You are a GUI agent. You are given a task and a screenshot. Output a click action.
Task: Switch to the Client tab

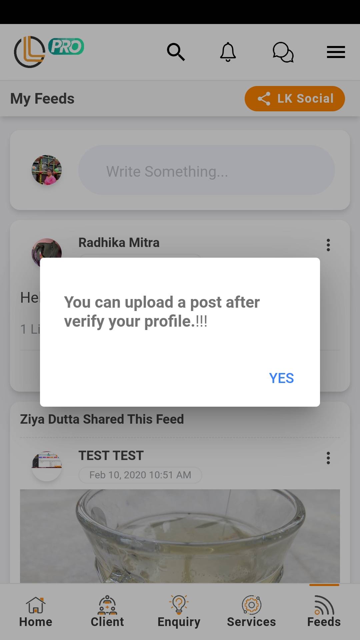click(107, 612)
